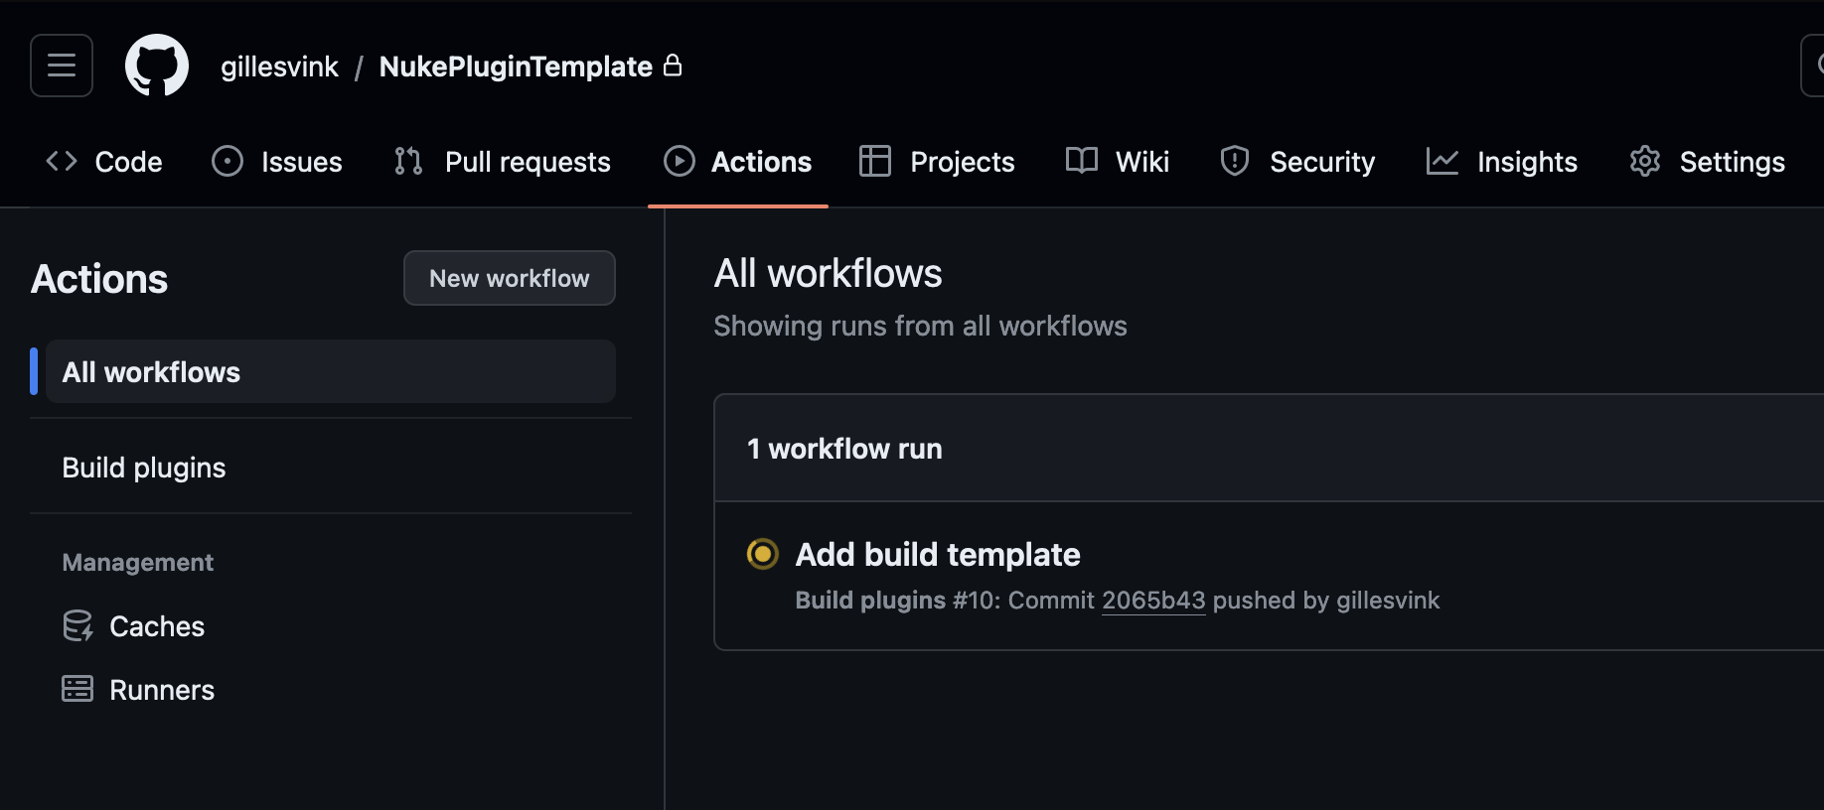The width and height of the screenshot is (1824, 810).
Task: Click the in-progress status icon
Action: coord(763,554)
